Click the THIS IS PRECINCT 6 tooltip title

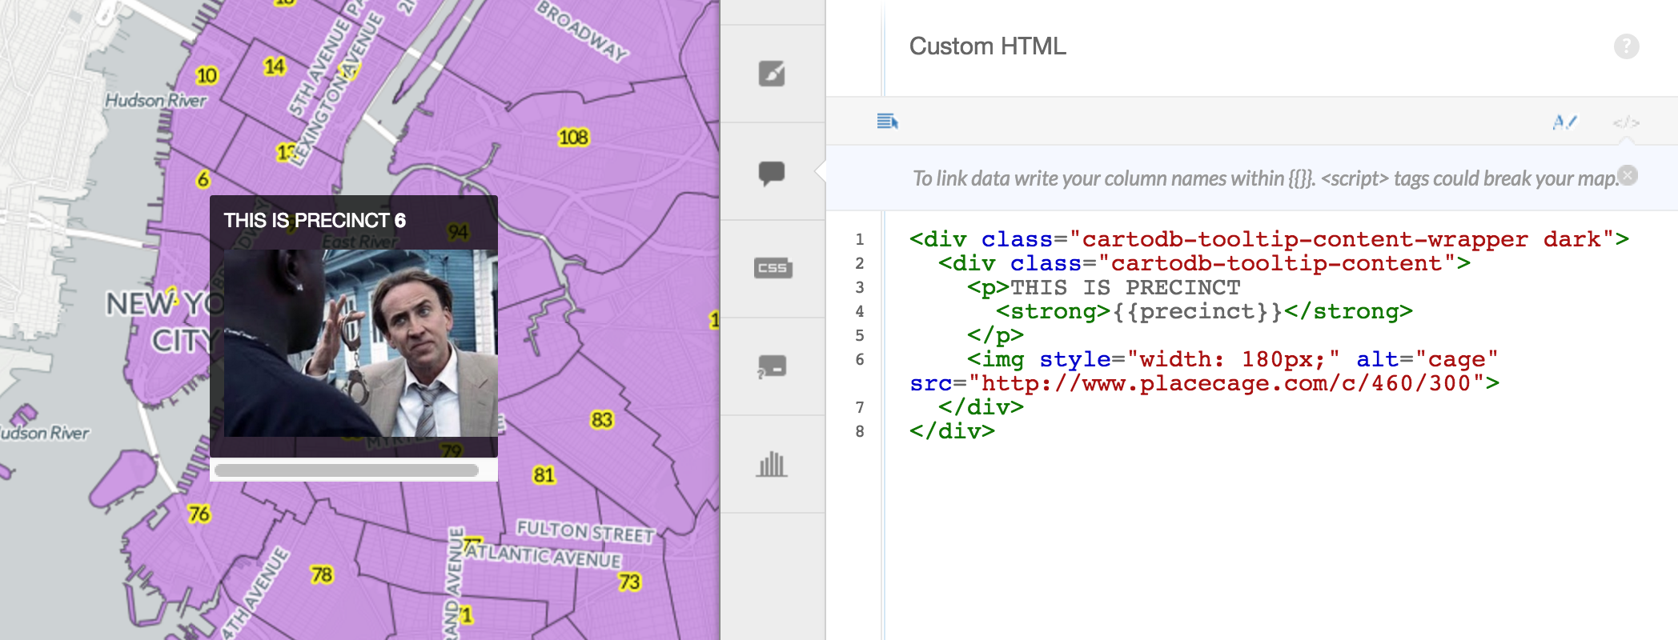pos(315,220)
